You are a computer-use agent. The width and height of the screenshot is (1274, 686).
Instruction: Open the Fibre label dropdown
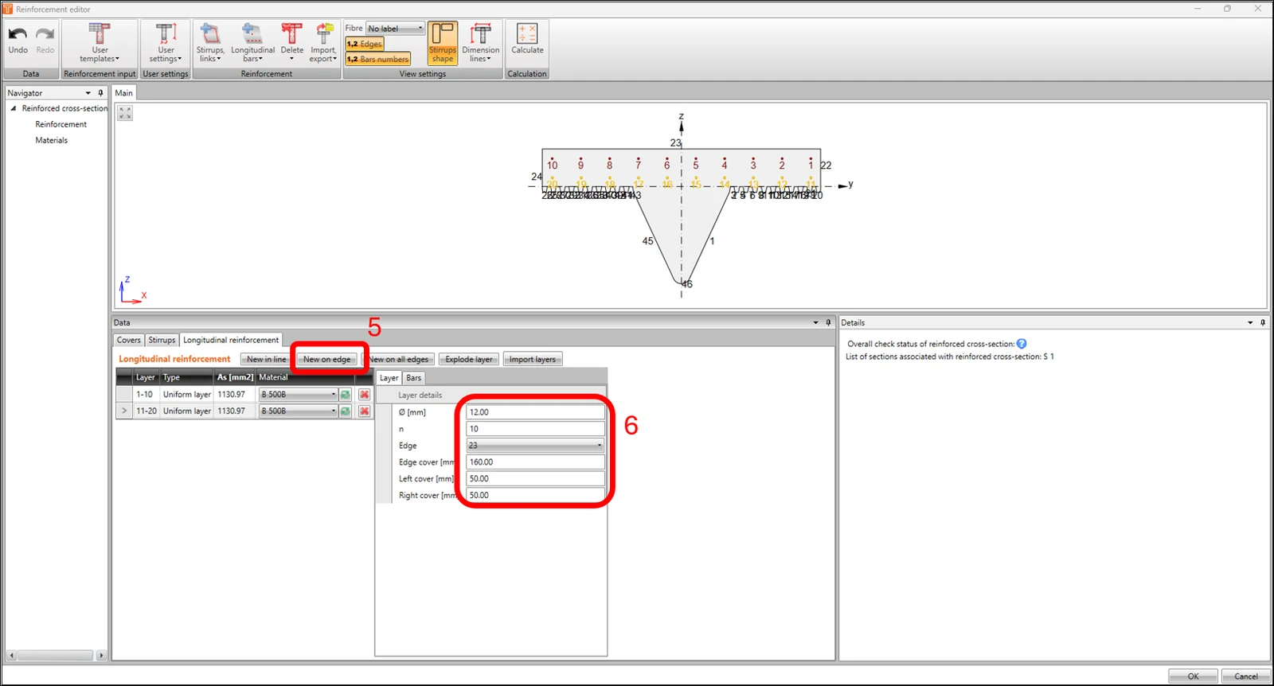click(396, 29)
